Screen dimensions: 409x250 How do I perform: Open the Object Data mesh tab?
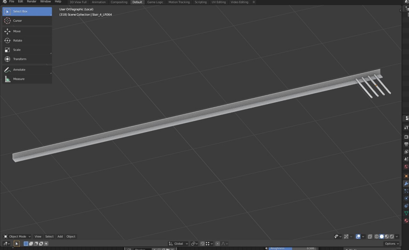(406, 213)
